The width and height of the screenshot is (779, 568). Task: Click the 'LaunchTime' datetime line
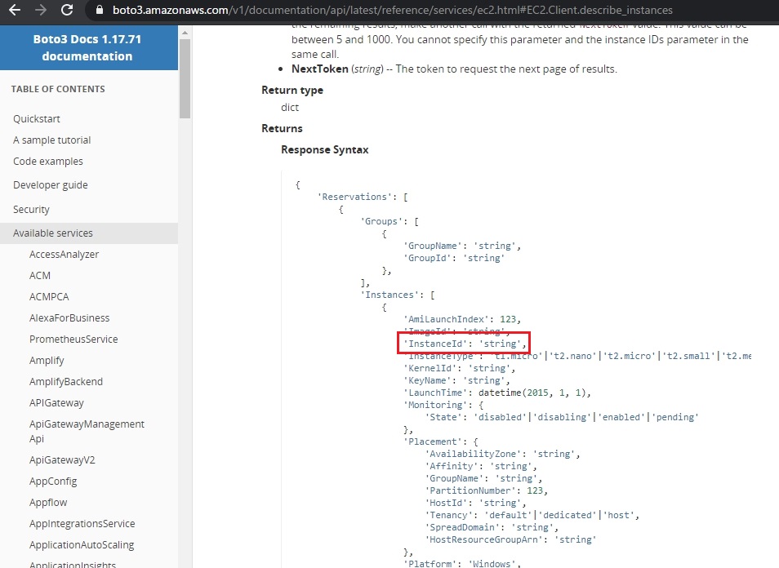click(497, 393)
